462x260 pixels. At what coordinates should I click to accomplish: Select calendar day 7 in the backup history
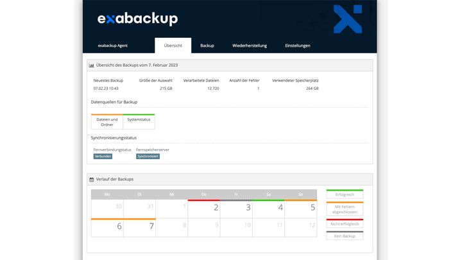click(x=139, y=227)
